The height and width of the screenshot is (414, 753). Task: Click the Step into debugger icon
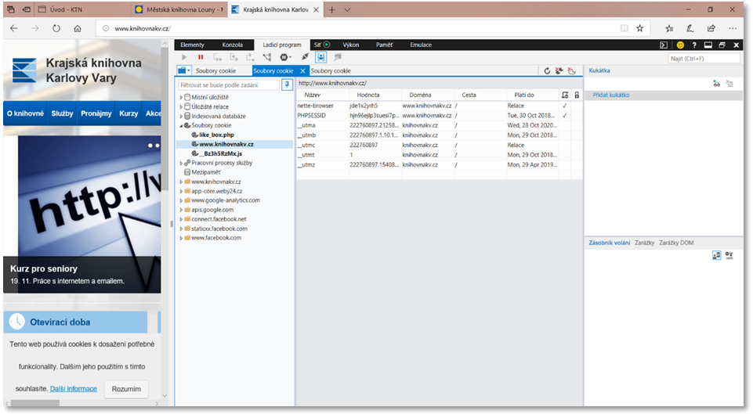point(218,57)
